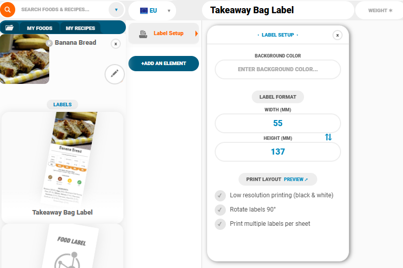The height and width of the screenshot is (268, 403).
Task: Open the folder icon tab
Action: [x=9, y=28]
